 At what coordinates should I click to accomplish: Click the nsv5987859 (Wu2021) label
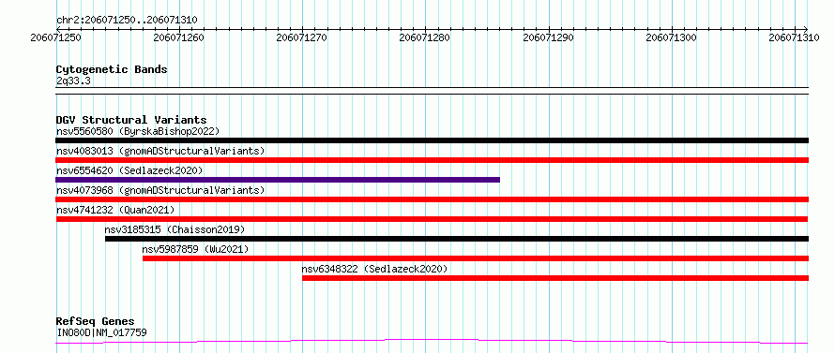tap(195, 249)
